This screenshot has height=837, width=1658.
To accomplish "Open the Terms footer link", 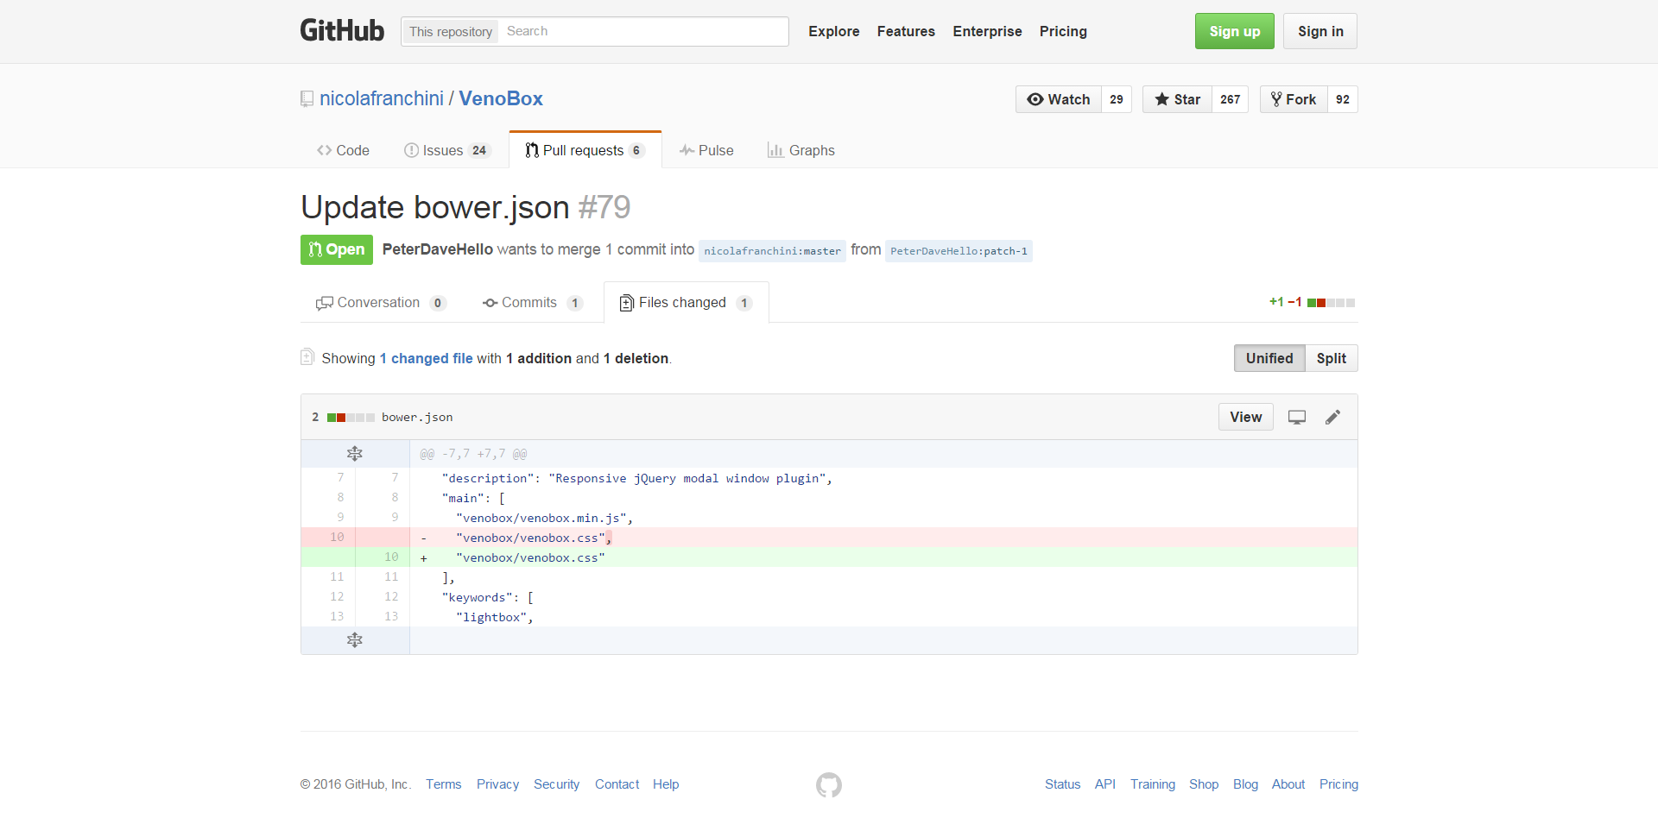I will [x=444, y=784].
